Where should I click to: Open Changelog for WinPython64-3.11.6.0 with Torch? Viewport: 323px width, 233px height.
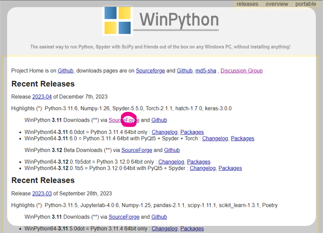(215, 138)
